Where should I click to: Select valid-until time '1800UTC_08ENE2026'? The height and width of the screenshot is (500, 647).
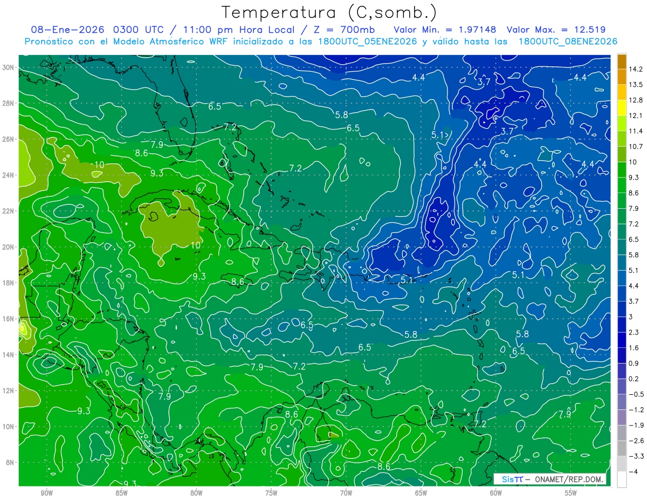[568, 42]
